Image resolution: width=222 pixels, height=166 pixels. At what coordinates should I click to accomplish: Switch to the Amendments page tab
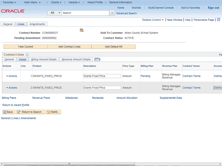click(37, 24)
